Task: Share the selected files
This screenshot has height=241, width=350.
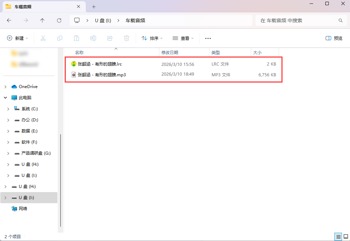Action: coord(110,38)
